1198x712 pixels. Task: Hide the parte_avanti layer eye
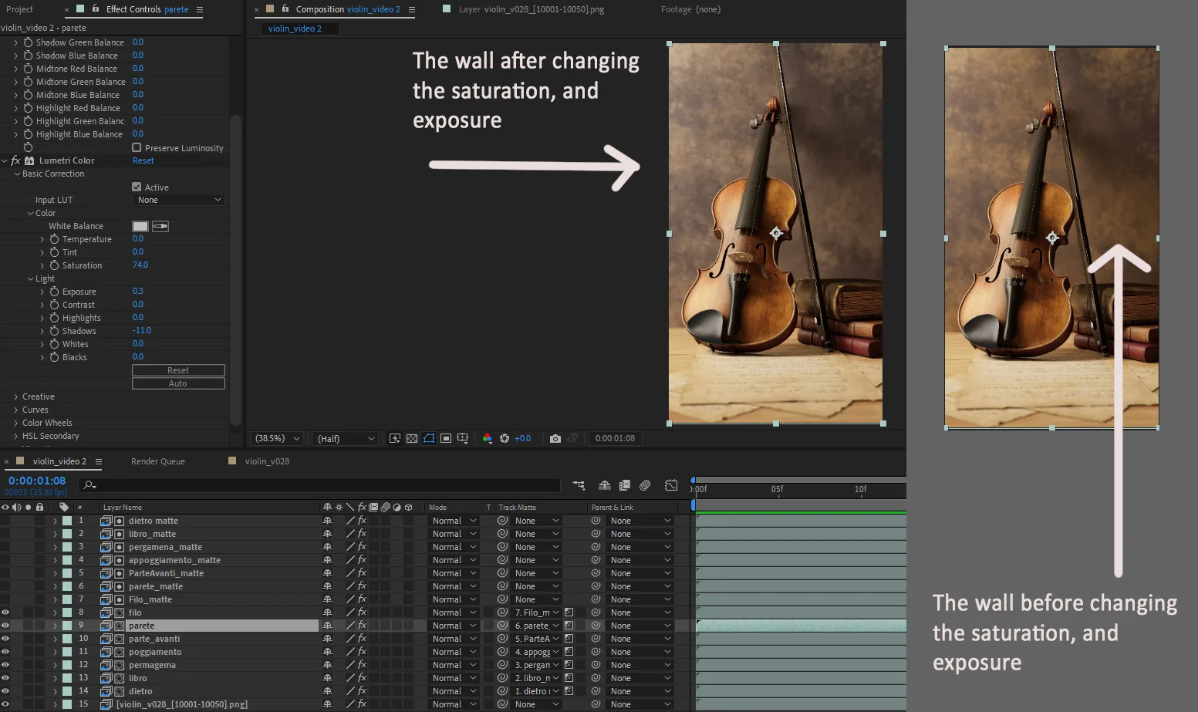coord(5,639)
